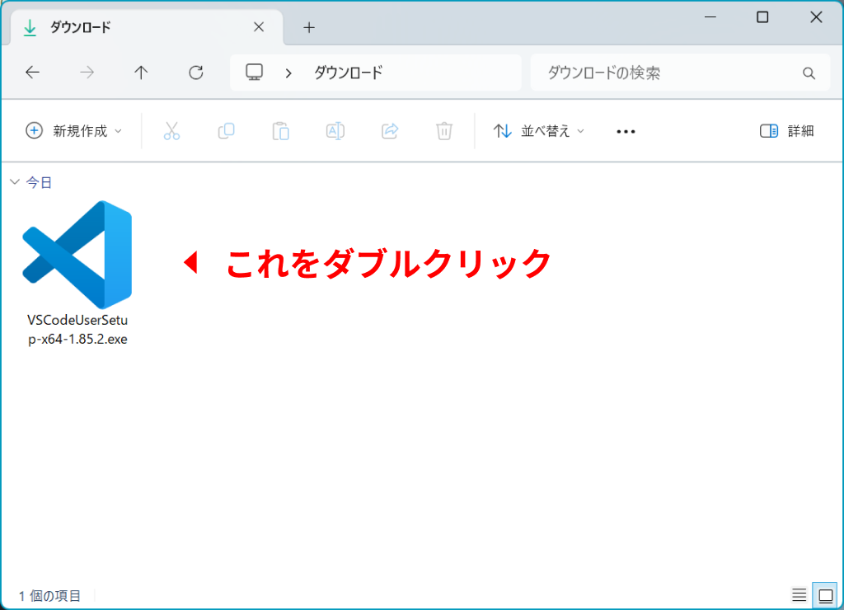Switch to large icons view
This screenshot has width=844, height=610.
825,595
